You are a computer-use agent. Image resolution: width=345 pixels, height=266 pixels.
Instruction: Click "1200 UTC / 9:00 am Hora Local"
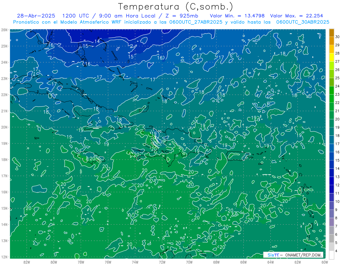(x=108, y=16)
